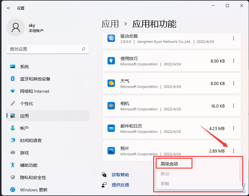This screenshot has width=249, height=196.
Task: Select the 照片 (Photos) app icon
Action: [111, 151]
